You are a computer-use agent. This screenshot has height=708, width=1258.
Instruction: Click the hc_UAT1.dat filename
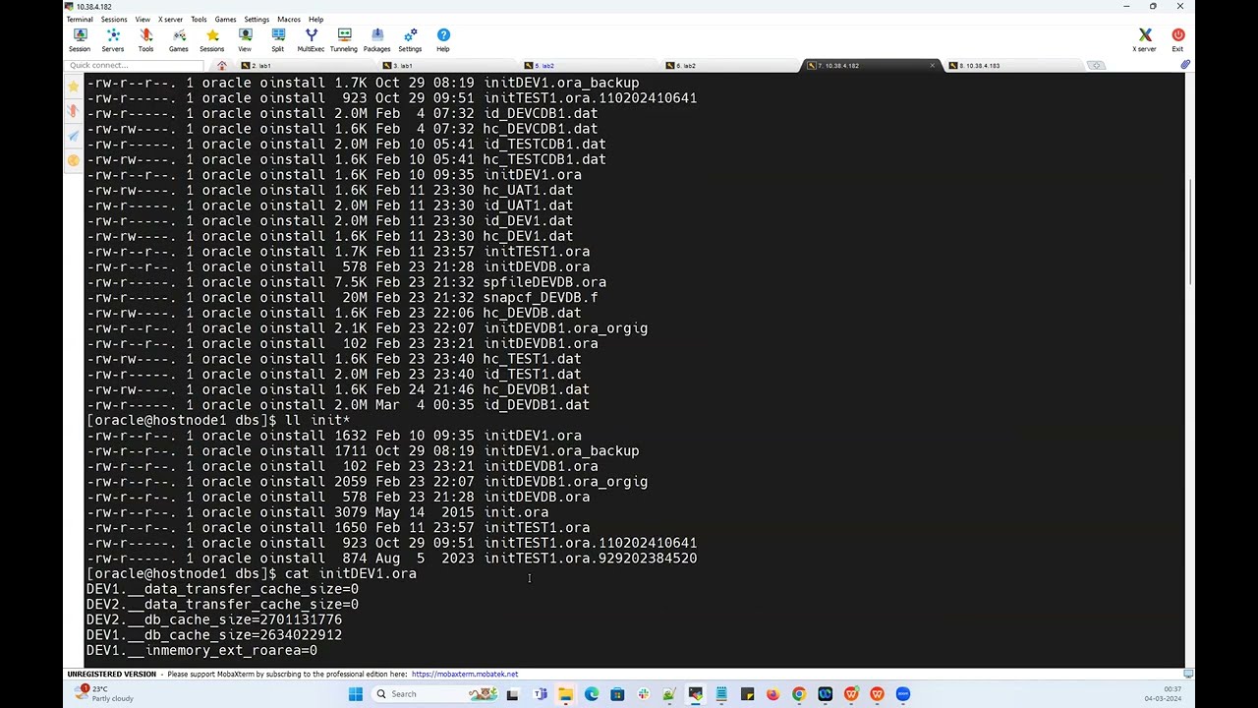click(x=528, y=190)
